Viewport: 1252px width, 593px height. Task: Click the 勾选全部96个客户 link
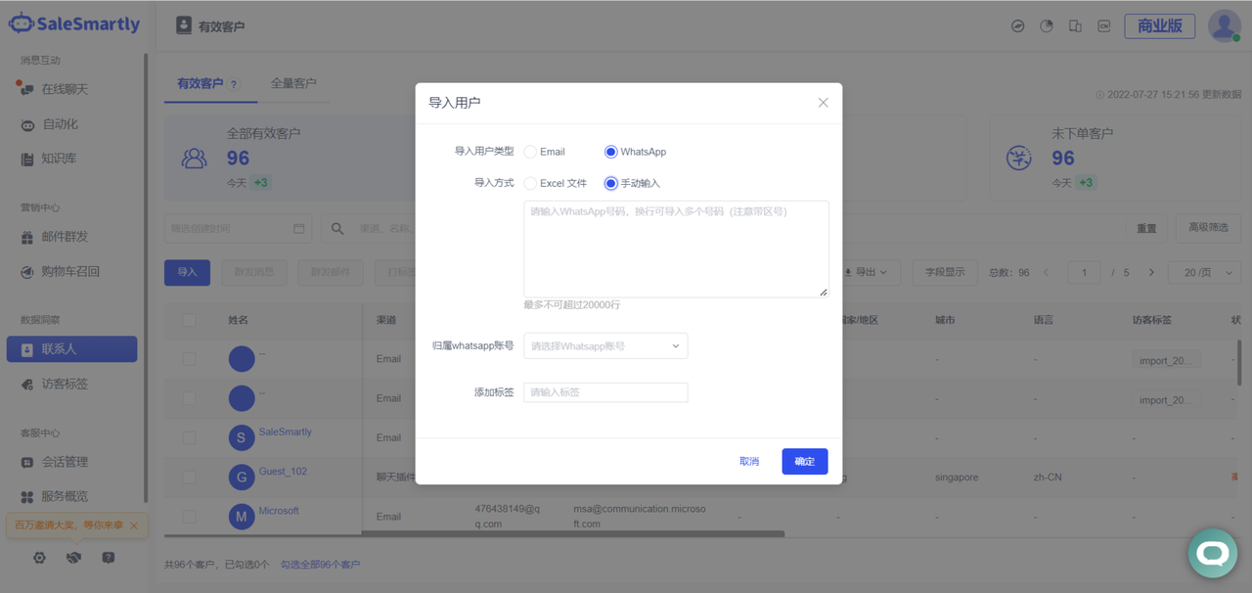(320, 565)
